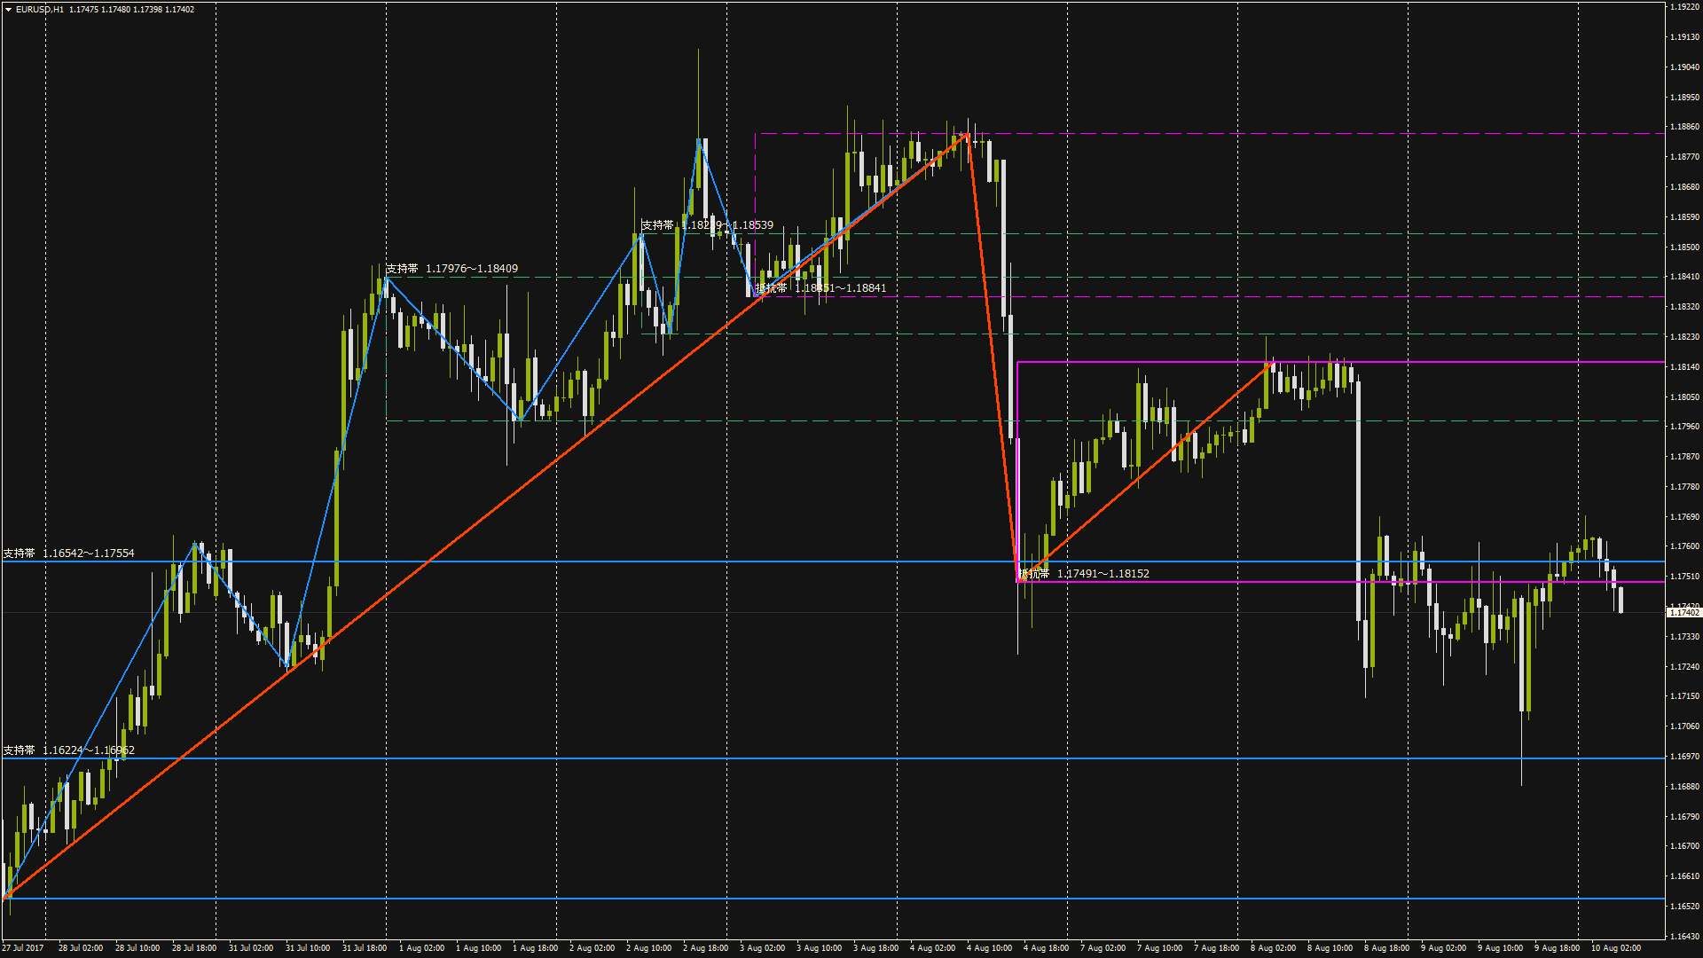Click the 1.16970 price scale value
The image size is (1703, 958).
[1684, 757]
